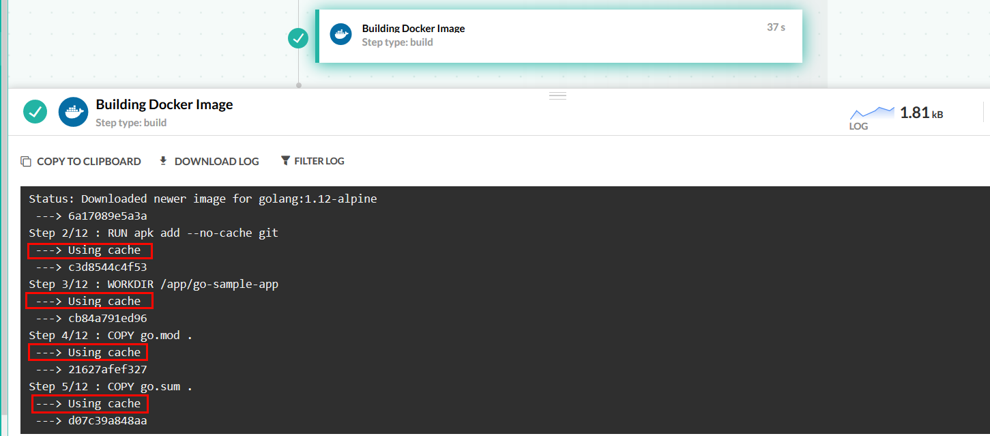Screen dimensions: 990x436
Task: Click the copy to clipboard icon
Action: click(26, 162)
